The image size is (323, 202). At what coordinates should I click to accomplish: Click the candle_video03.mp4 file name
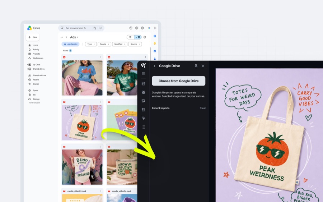(x=77, y=191)
